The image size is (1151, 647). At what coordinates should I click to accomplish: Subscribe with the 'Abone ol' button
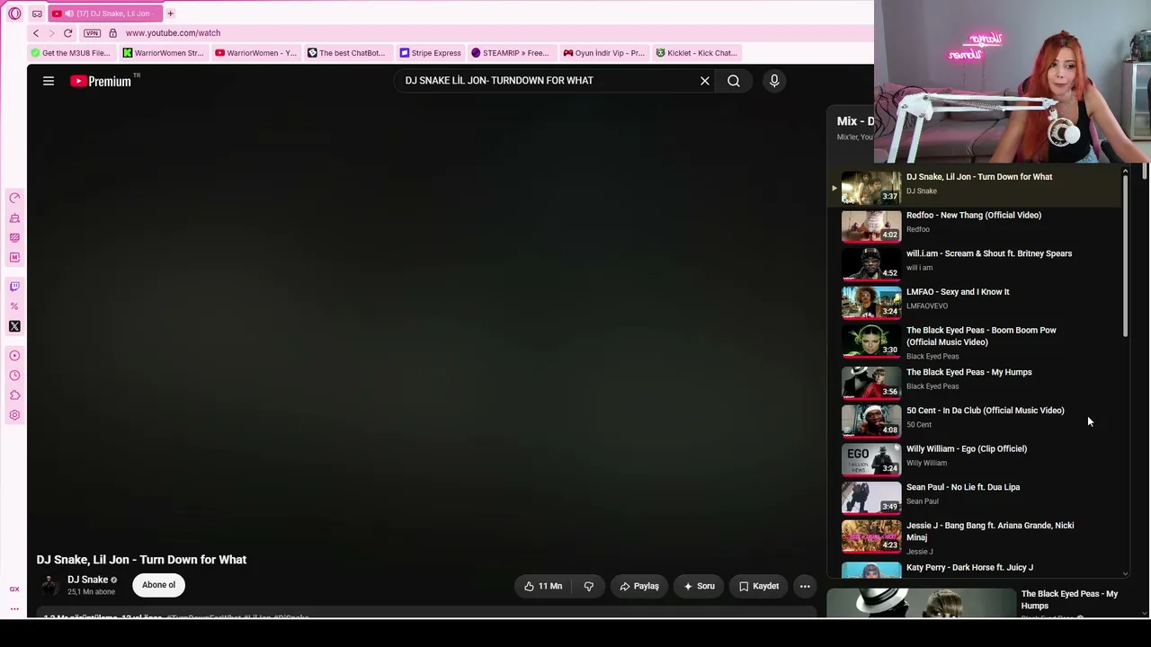click(x=158, y=585)
